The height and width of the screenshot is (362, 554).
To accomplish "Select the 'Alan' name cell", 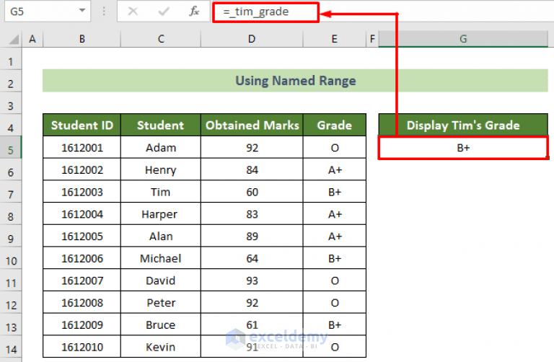I will [161, 236].
